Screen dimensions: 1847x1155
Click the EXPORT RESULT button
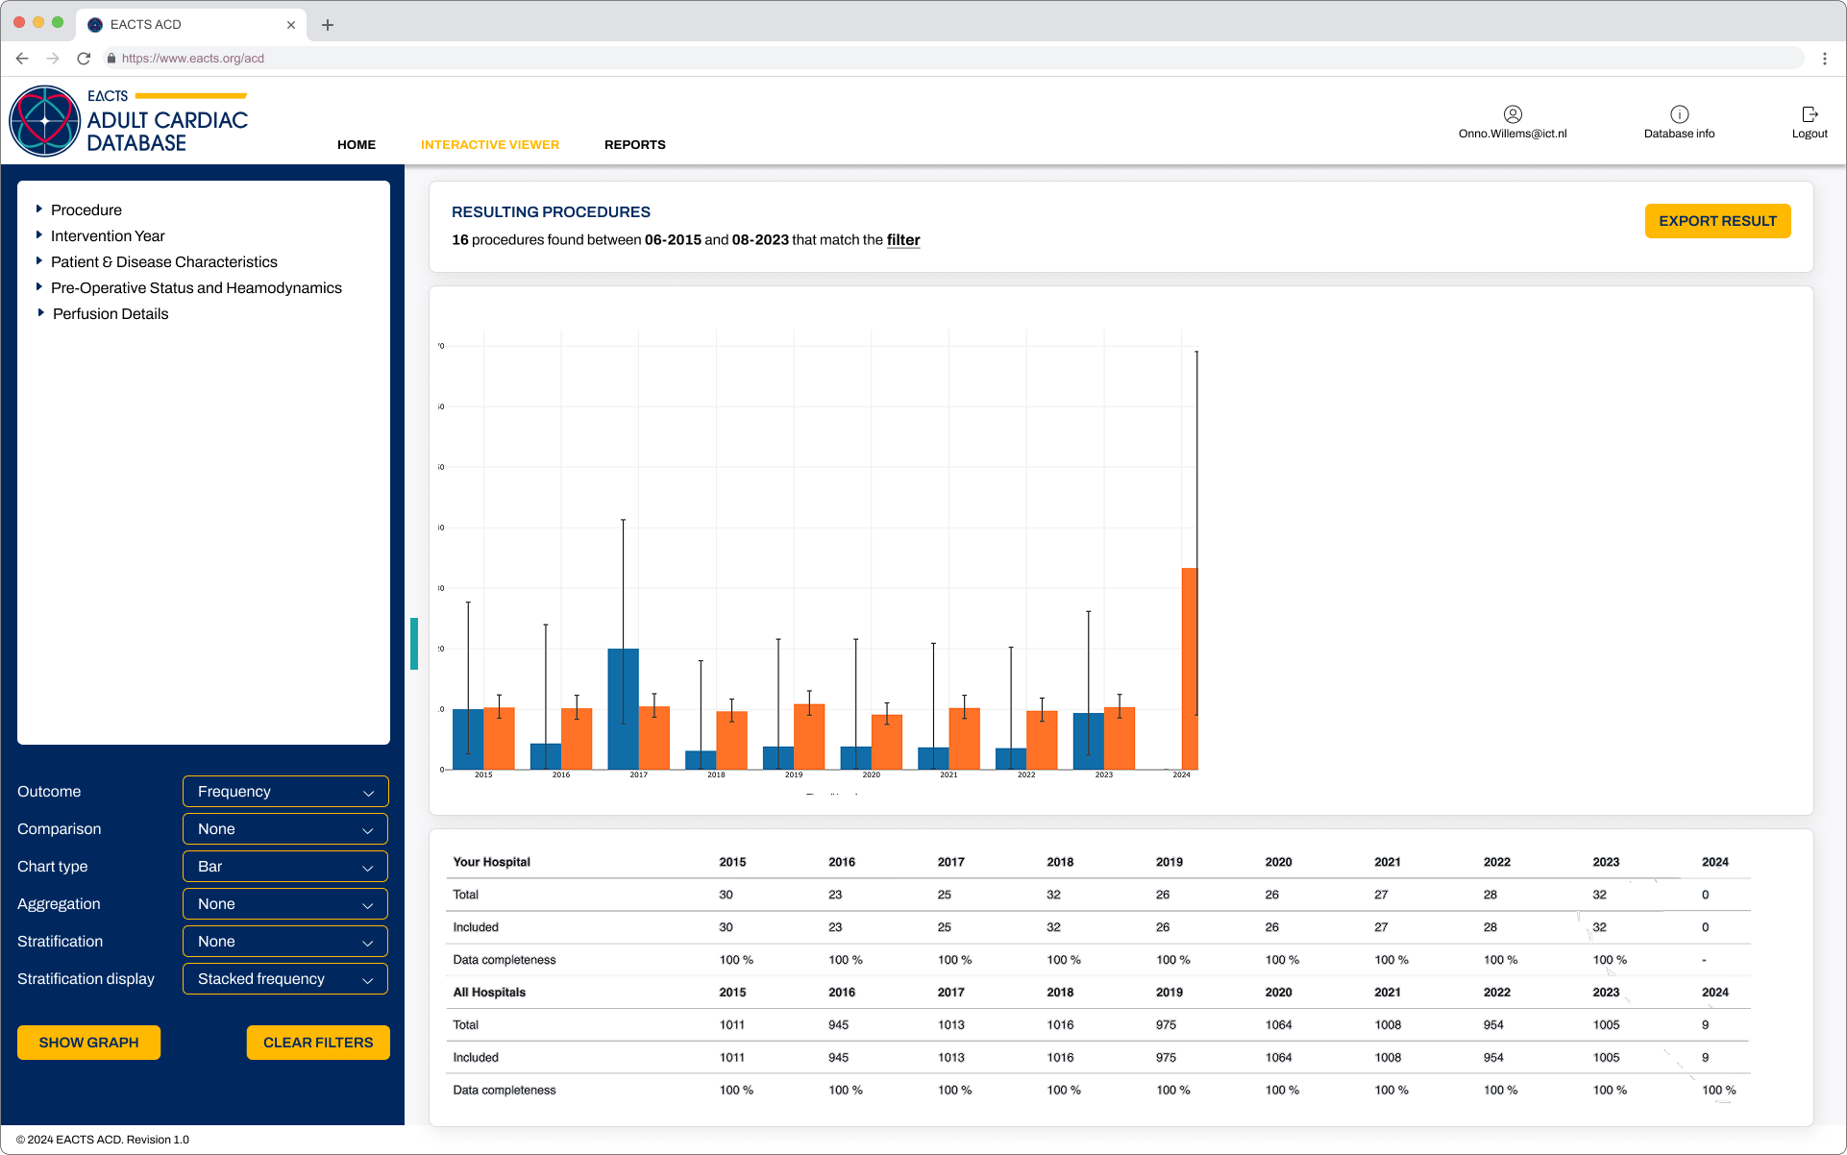pyautogui.click(x=1717, y=220)
